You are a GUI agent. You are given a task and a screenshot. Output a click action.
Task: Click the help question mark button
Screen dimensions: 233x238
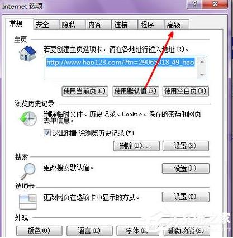click(x=194, y=4)
